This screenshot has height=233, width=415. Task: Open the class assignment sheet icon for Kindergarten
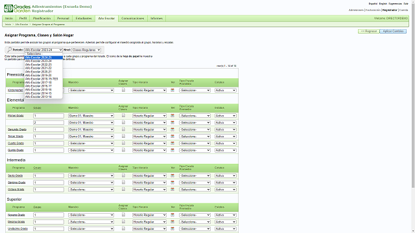coord(123,90)
